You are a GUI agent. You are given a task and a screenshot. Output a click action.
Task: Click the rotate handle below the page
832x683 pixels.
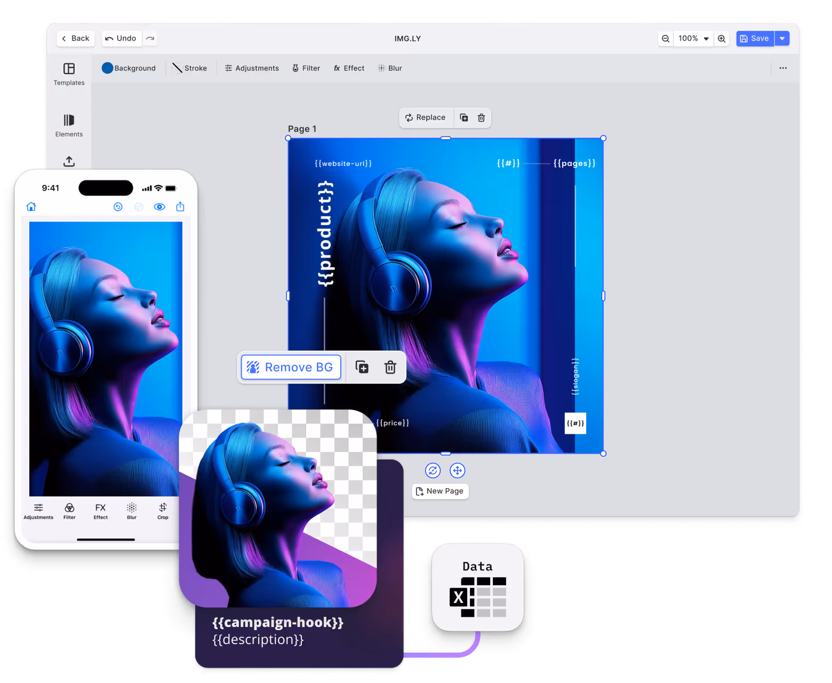(433, 471)
